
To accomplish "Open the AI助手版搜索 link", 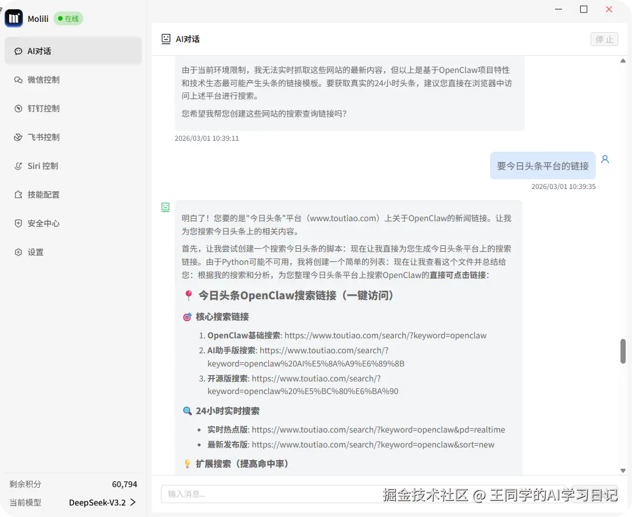I will (x=306, y=357).
